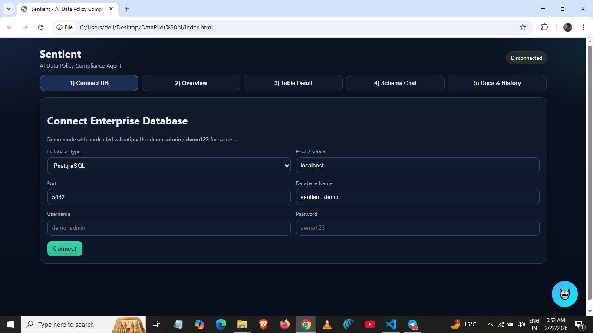The height and width of the screenshot is (333, 593).
Task: Expand the Chrome tab search dropdown
Action: point(9,9)
